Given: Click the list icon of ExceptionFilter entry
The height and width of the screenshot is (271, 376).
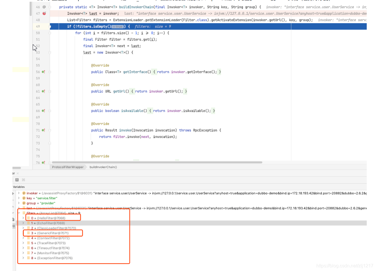Looking at the screenshot, I should tap(28, 258).
